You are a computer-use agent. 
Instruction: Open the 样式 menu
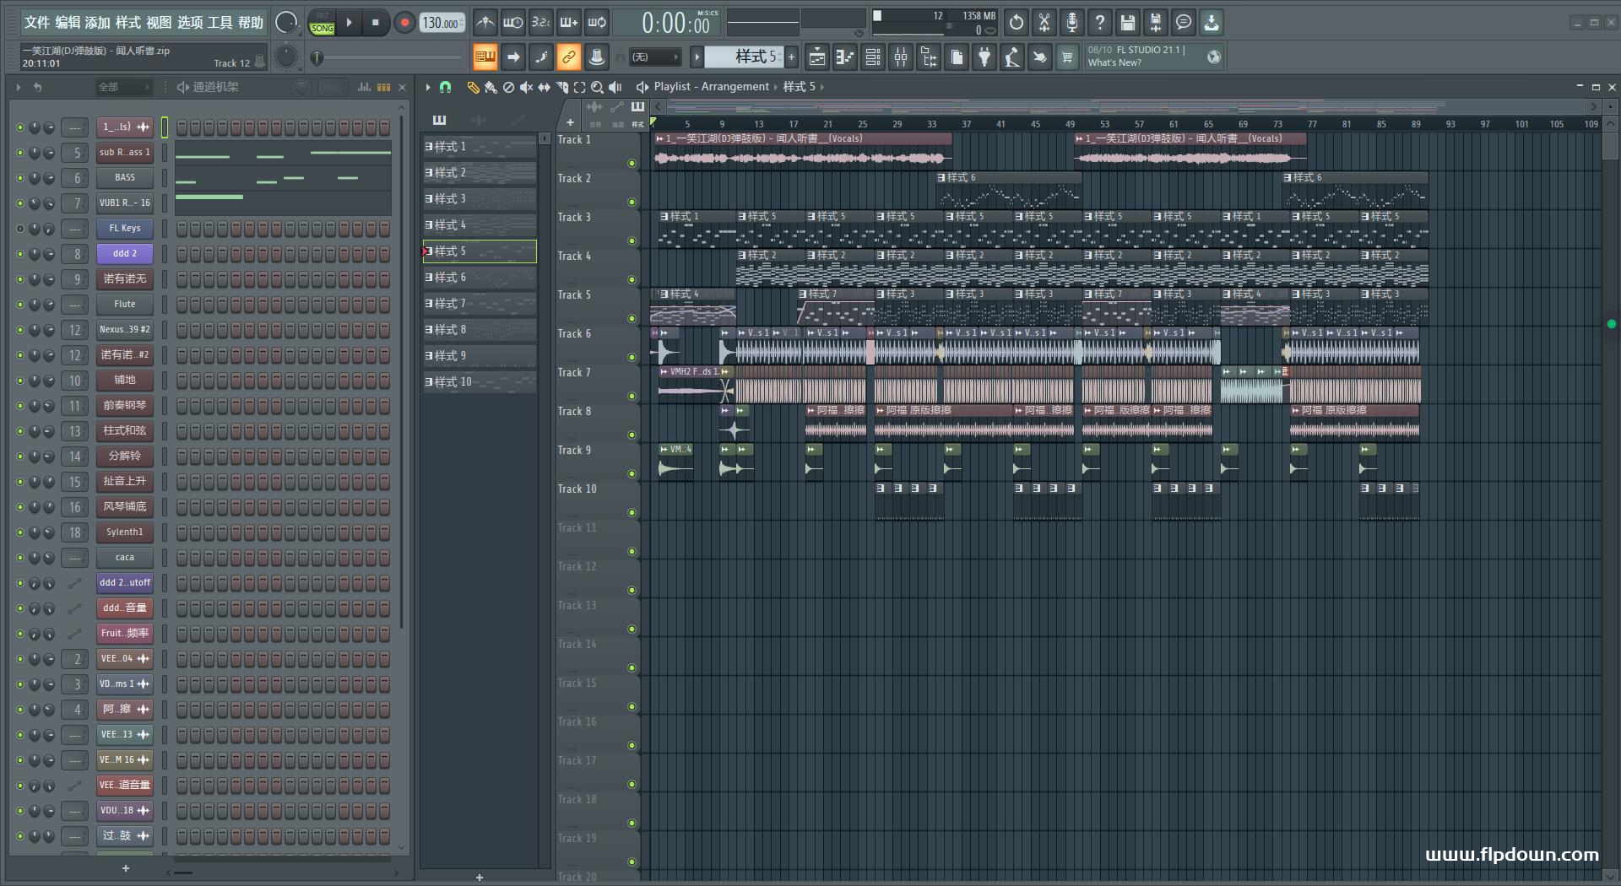point(128,23)
